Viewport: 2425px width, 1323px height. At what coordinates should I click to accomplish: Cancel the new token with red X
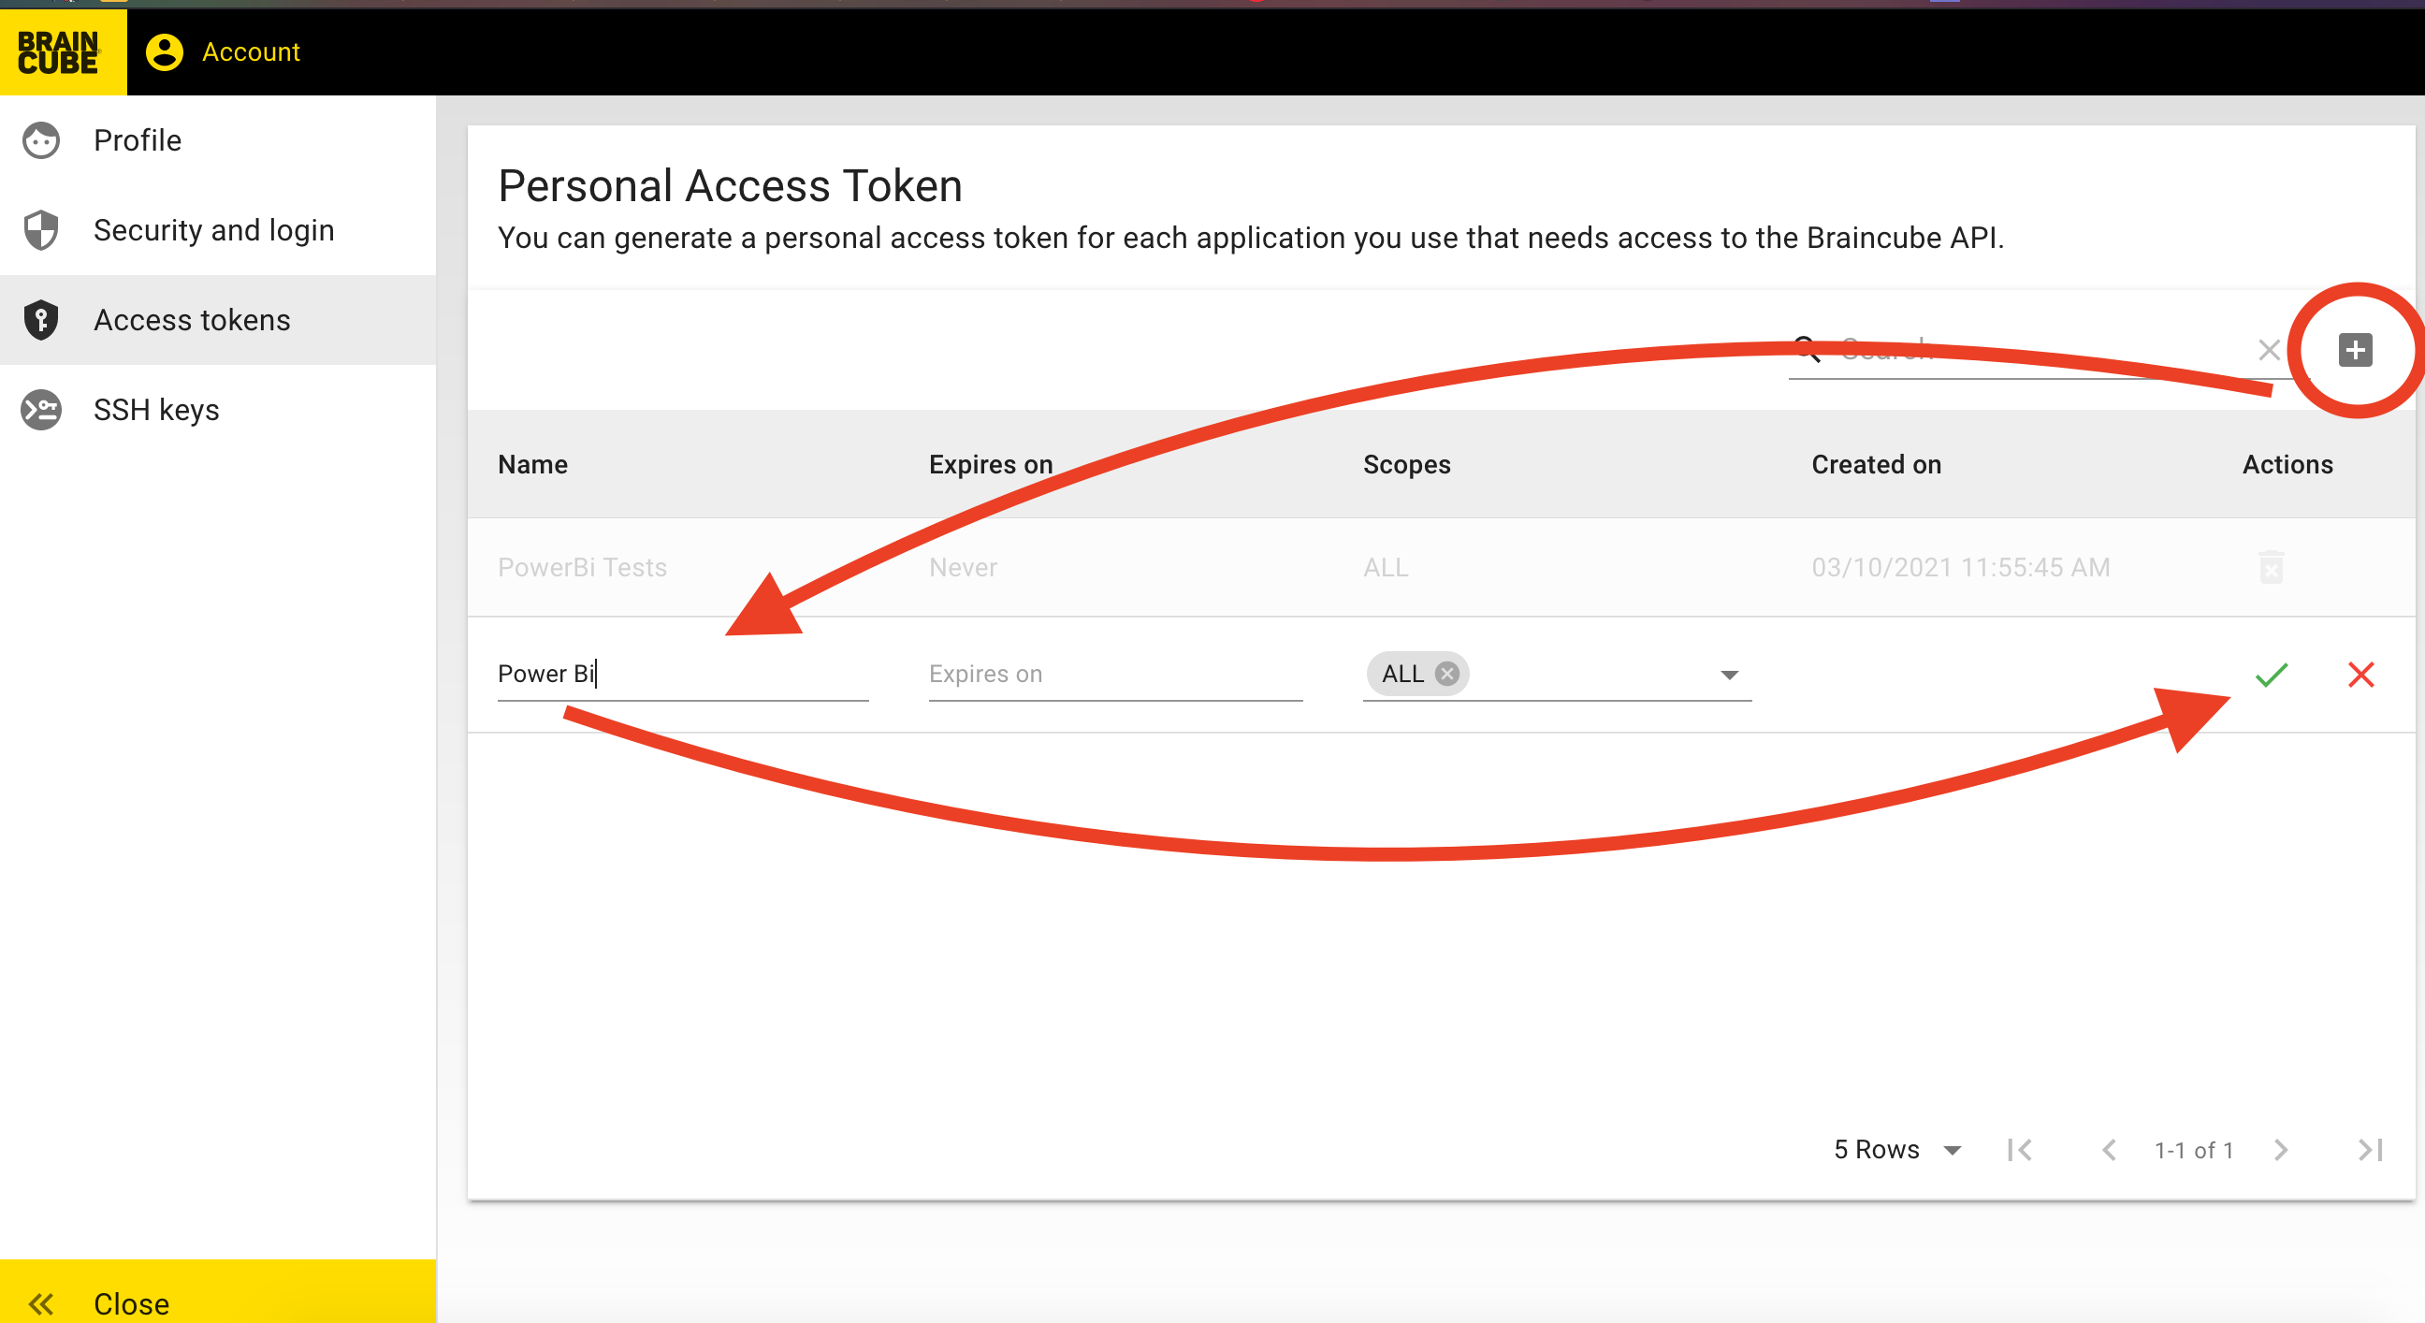point(2360,675)
